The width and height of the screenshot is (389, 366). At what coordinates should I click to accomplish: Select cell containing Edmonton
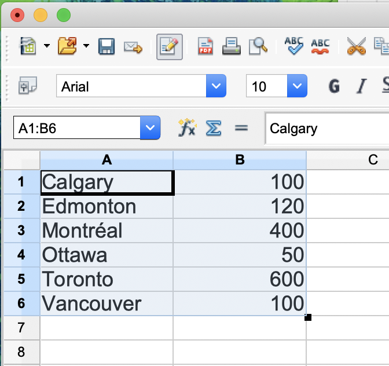(x=107, y=206)
